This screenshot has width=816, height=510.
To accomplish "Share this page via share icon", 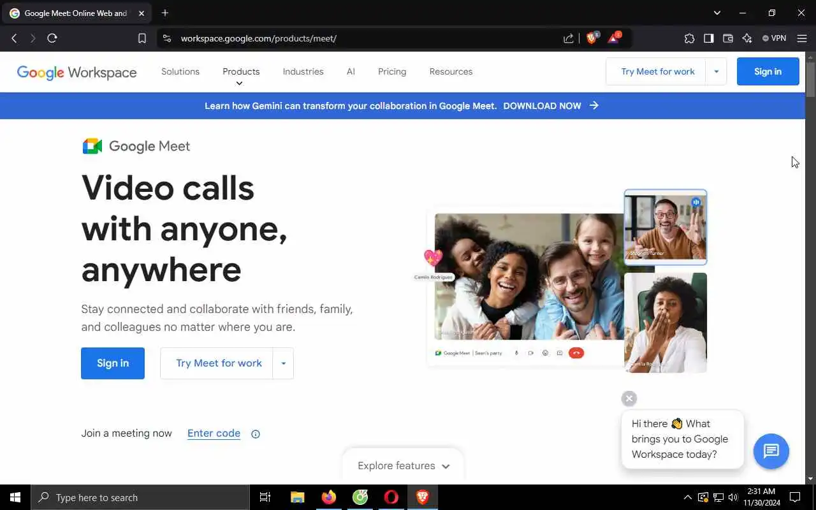I will pyautogui.click(x=569, y=38).
